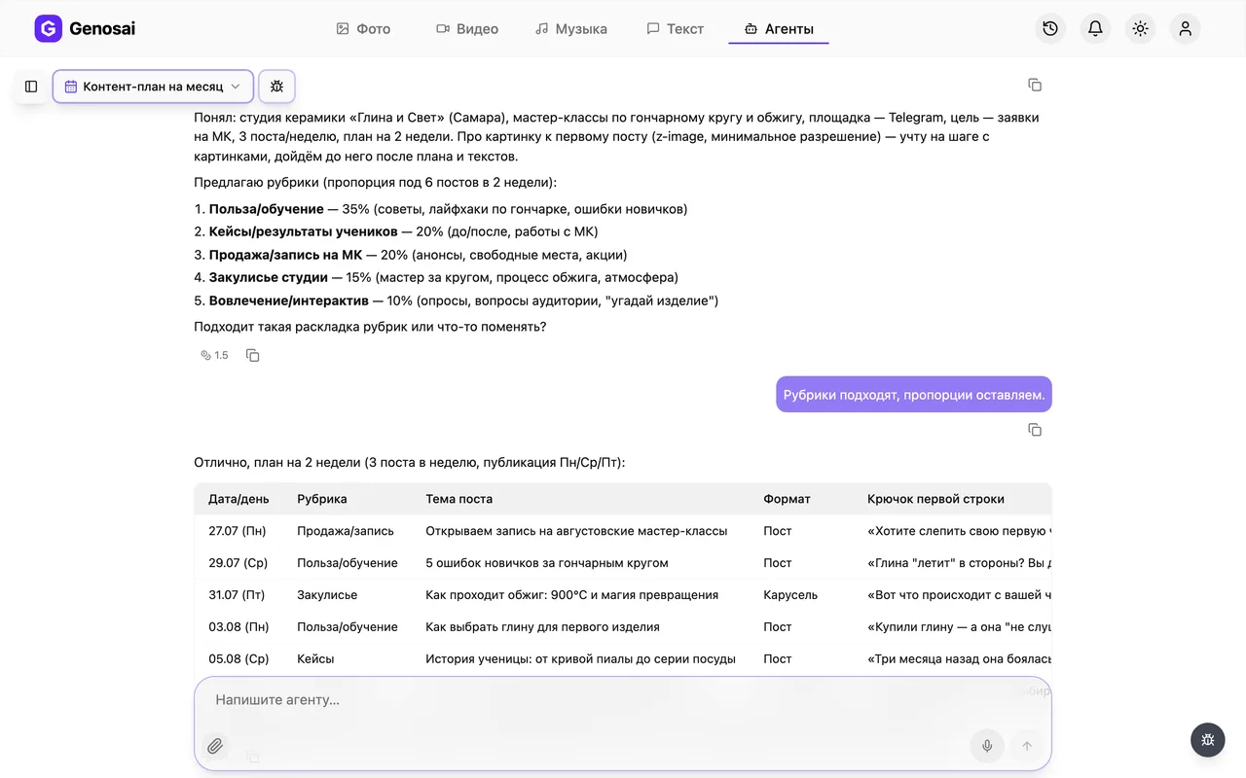Copy the top user message via copy icon

[1035, 86]
